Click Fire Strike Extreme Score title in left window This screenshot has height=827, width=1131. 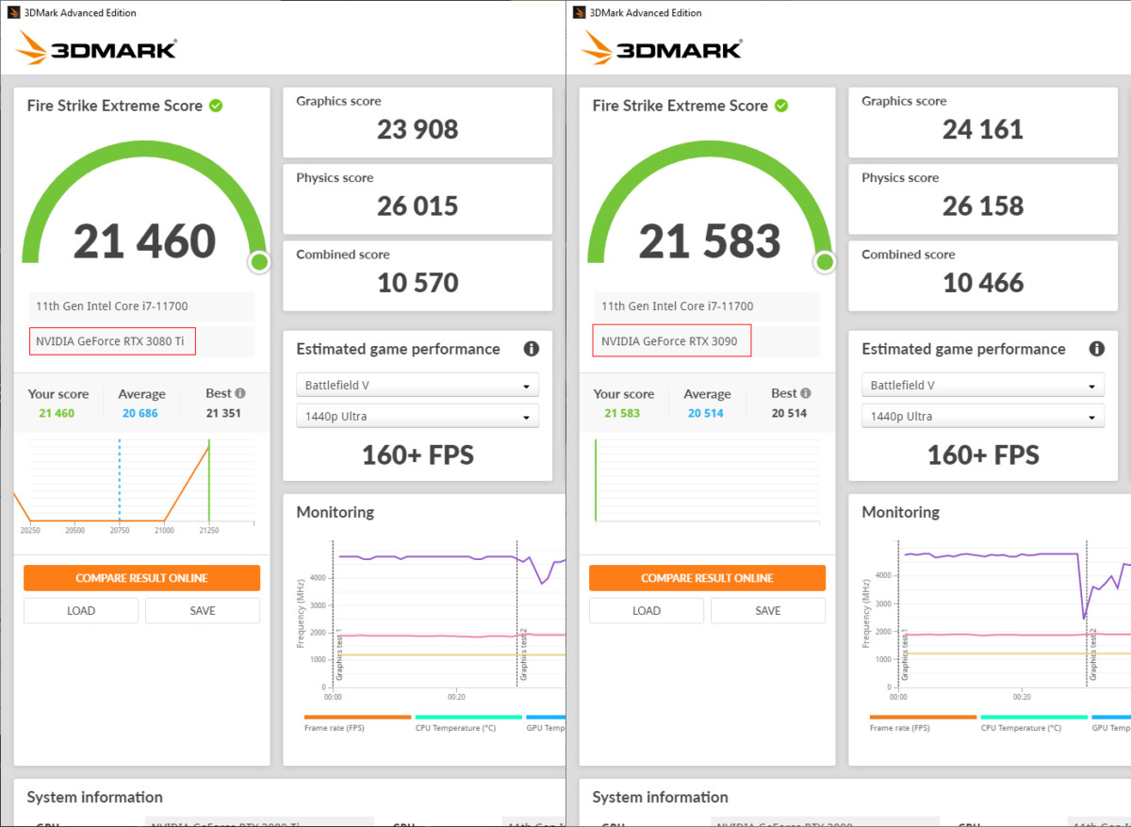(114, 106)
